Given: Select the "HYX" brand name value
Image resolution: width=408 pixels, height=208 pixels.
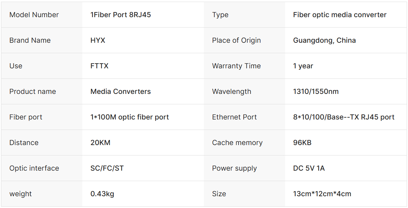Looking at the screenshot, I should pyautogui.click(x=98, y=40).
